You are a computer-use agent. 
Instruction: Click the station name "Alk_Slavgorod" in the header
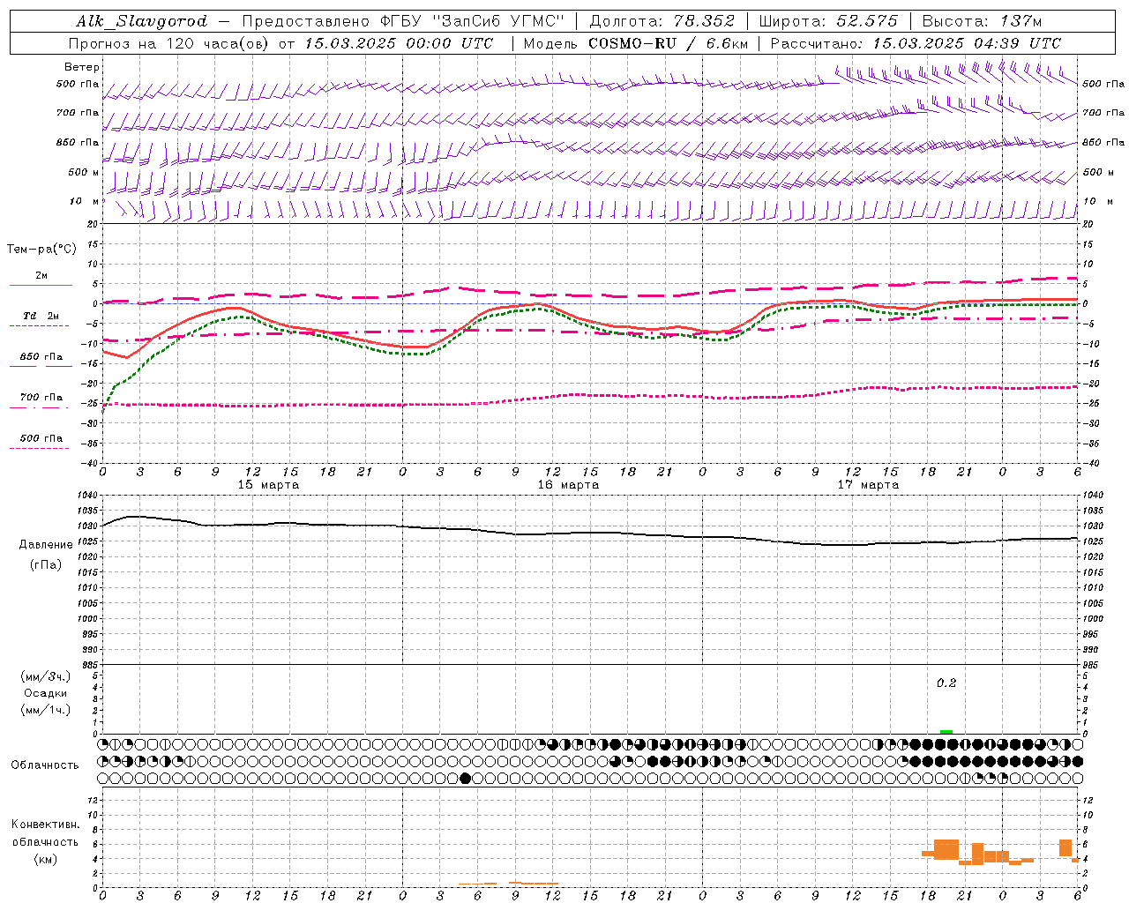(142, 21)
